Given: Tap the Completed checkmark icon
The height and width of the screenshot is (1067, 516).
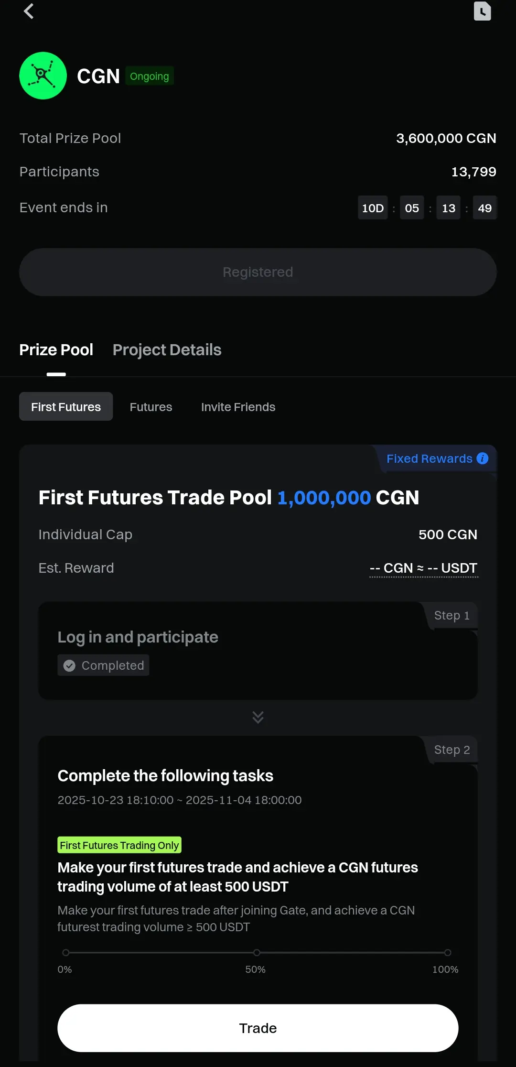Looking at the screenshot, I should click(x=69, y=666).
